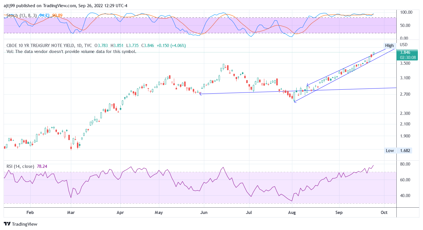Click 100.00 on the Stoch scale

coord(406,12)
